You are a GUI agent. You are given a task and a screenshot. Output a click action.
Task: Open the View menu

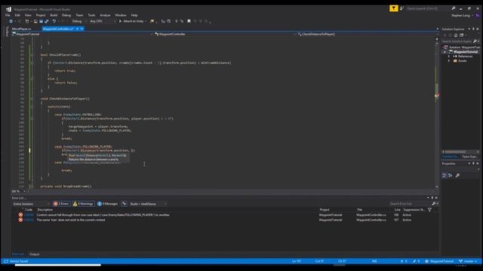pos(28,15)
